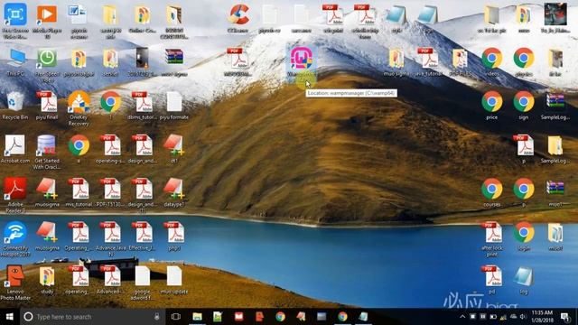This screenshot has width=578, height=325.
Task: Open the dbms_tutorial PDF icon
Action: coord(143,102)
